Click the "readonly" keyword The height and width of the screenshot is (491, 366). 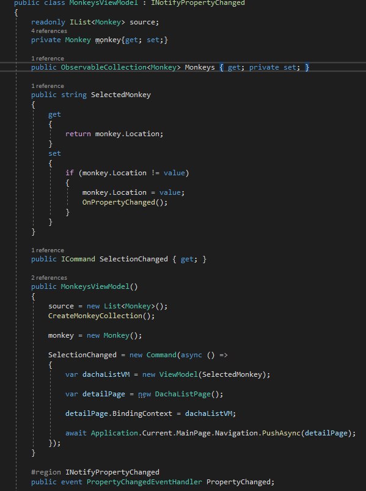[48, 22]
